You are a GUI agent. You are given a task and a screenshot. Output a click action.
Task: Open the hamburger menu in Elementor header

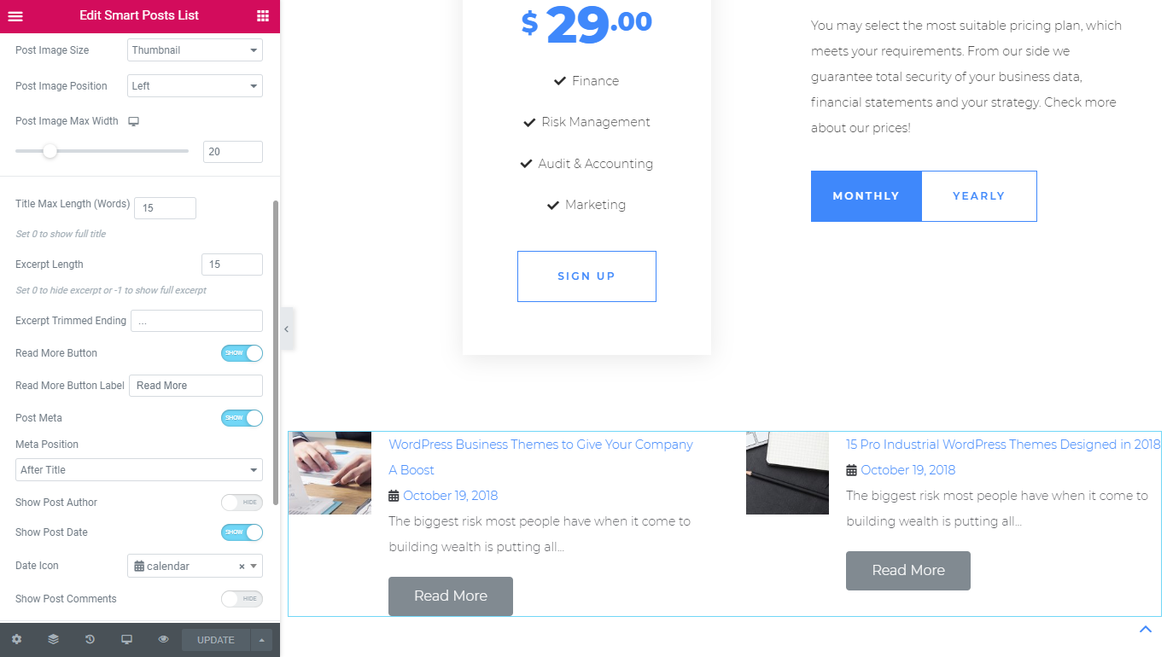15,15
